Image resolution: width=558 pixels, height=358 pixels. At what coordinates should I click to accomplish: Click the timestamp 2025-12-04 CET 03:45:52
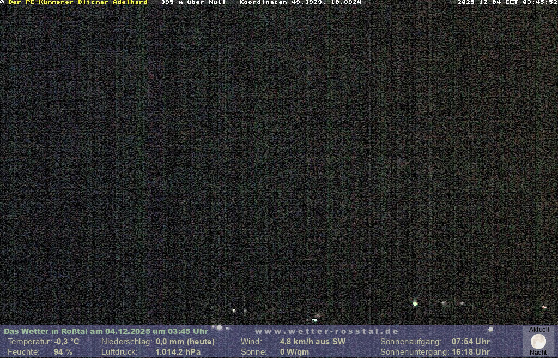[507, 3]
